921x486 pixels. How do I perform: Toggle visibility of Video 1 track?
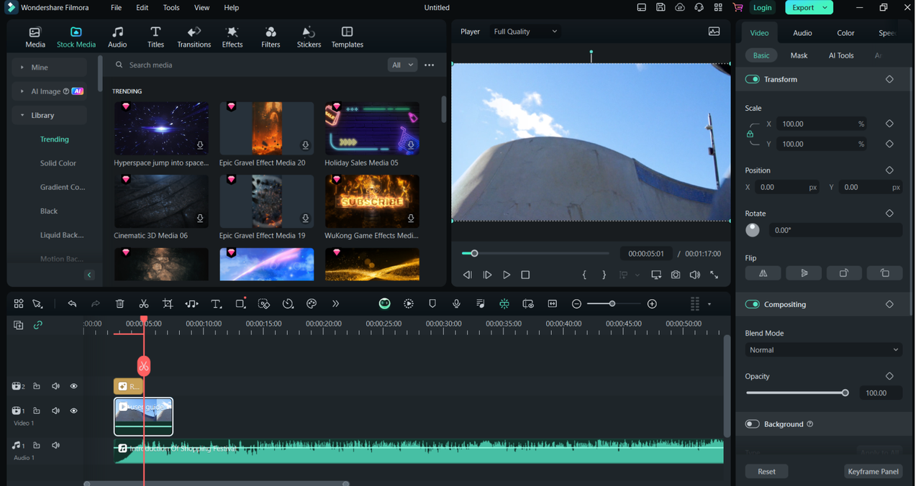[73, 411]
